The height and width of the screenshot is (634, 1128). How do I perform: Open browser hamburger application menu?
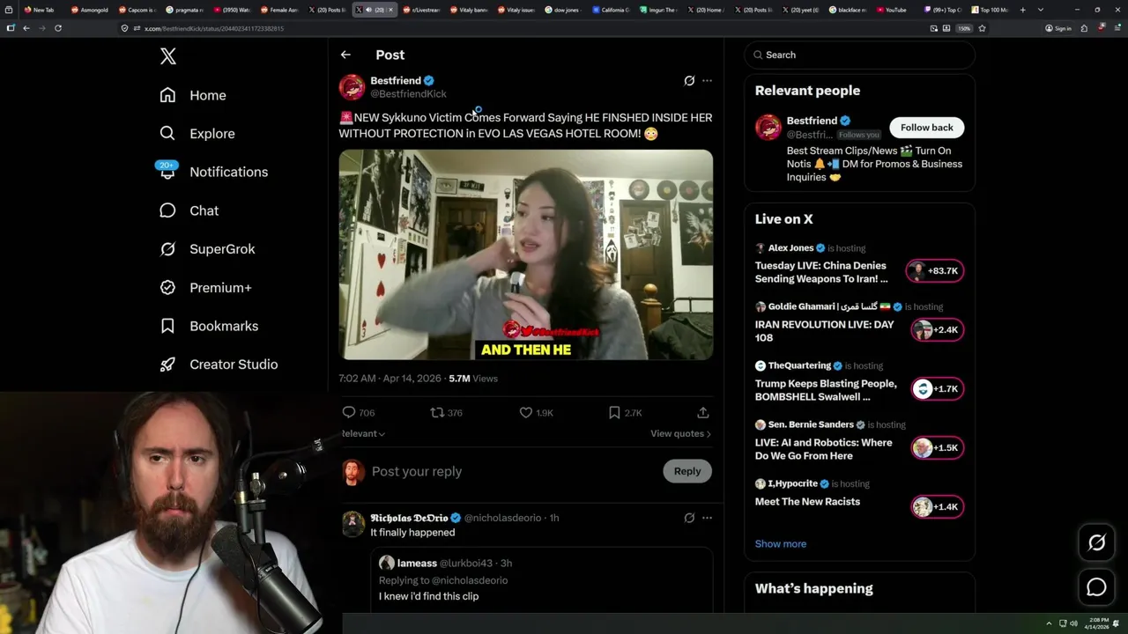[1117, 28]
